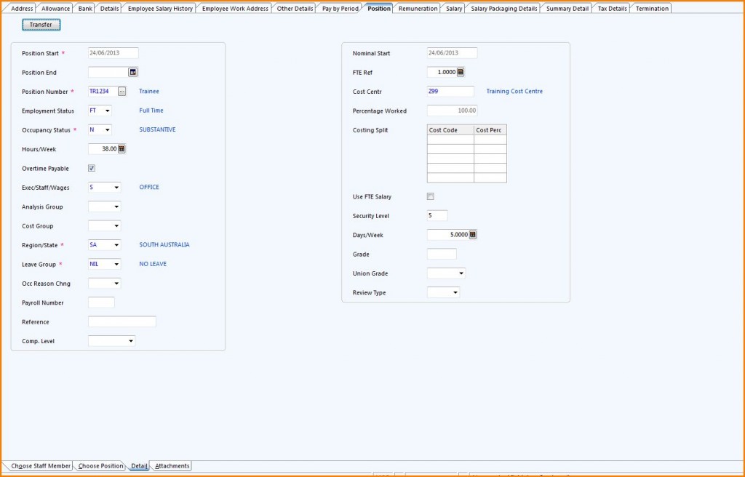
Task: Open the Tax Details tab
Action: [x=611, y=8]
